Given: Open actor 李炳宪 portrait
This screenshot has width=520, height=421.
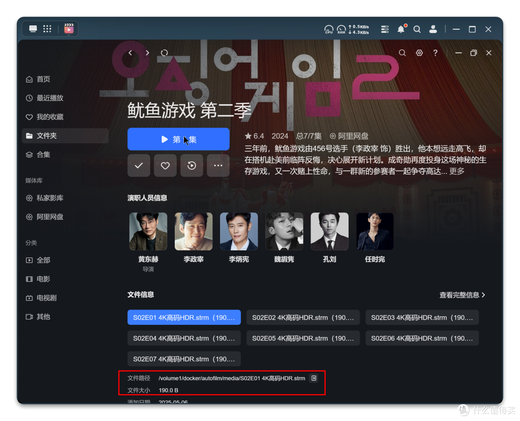Looking at the screenshot, I should pos(239,231).
